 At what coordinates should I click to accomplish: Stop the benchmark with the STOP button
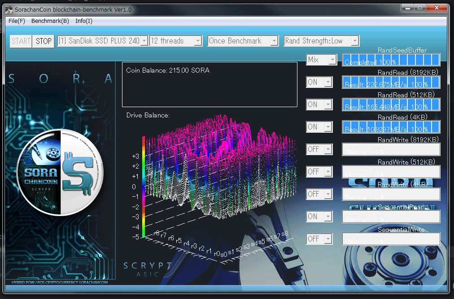pyautogui.click(x=44, y=41)
